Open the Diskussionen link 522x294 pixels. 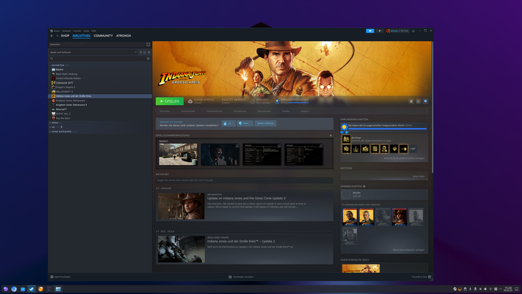click(264, 111)
